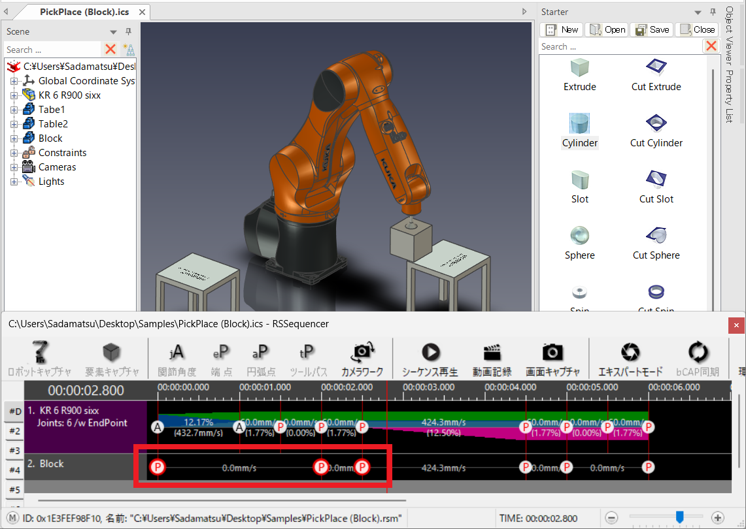Image resolution: width=746 pixels, height=529 pixels.
Task: Expand the Global Coordinate System node
Action: [14, 81]
